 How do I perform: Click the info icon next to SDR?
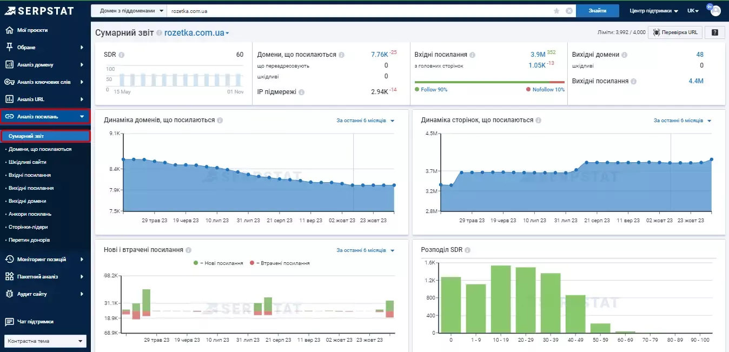point(122,55)
